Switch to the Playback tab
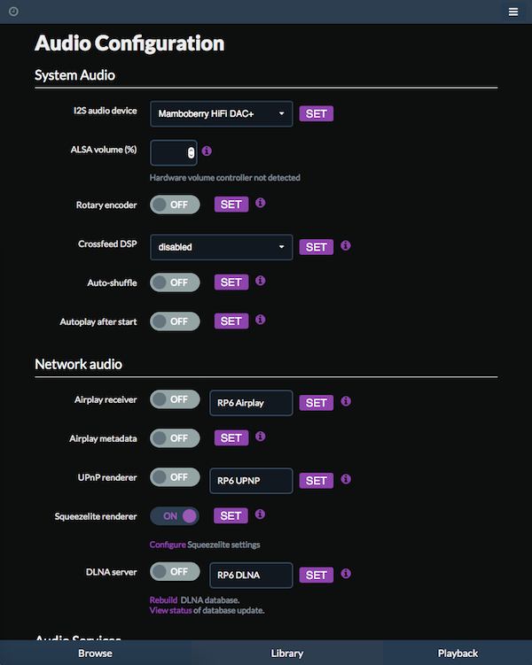The image size is (532, 665). (x=458, y=653)
